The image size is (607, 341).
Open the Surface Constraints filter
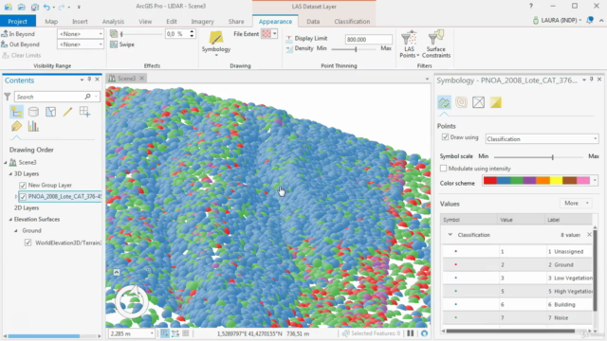pyautogui.click(x=436, y=44)
